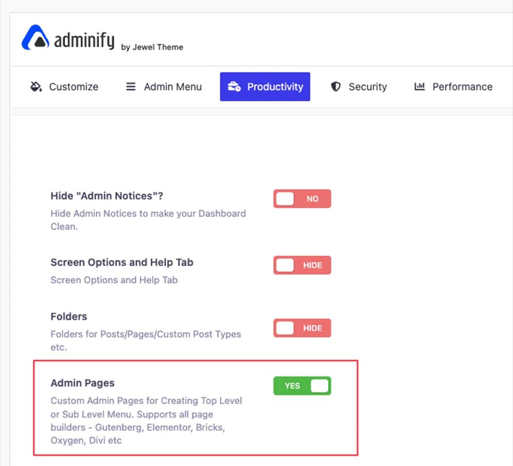The image size is (513, 466).
Task: Click the 'Custom Admin Pages for Creating Top Level' description
Action: pyautogui.click(x=146, y=420)
